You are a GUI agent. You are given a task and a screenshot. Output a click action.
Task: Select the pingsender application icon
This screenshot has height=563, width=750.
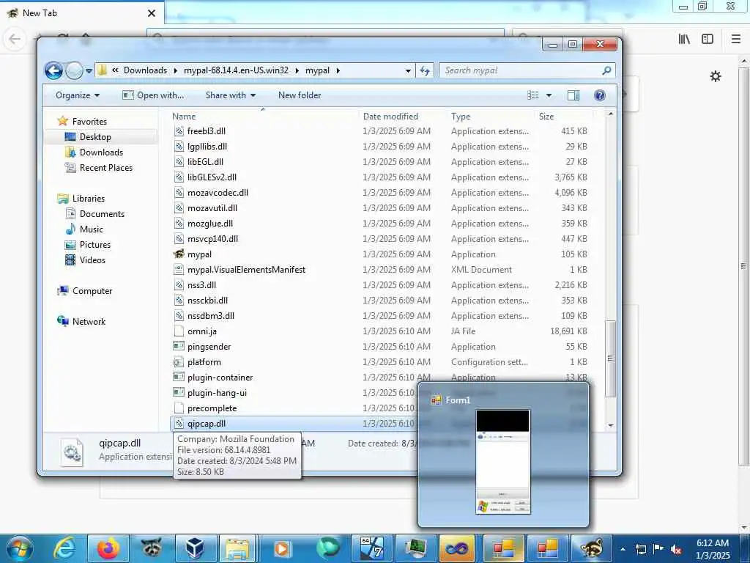coord(179,347)
